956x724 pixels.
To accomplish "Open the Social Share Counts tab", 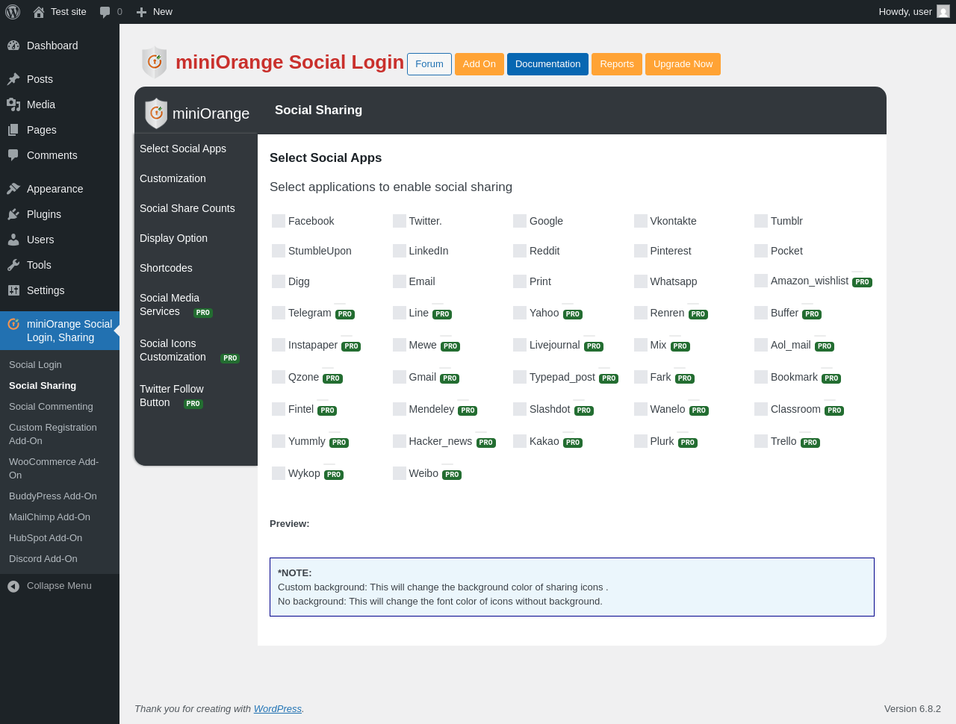I will pyautogui.click(x=196, y=208).
